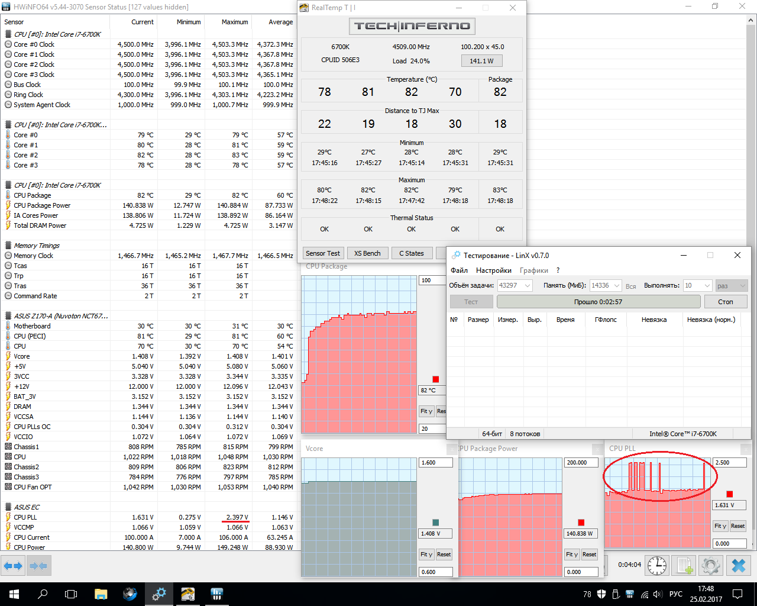Open the Графики menu in LinX
The image size is (757, 606).
click(x=534, y=270)
